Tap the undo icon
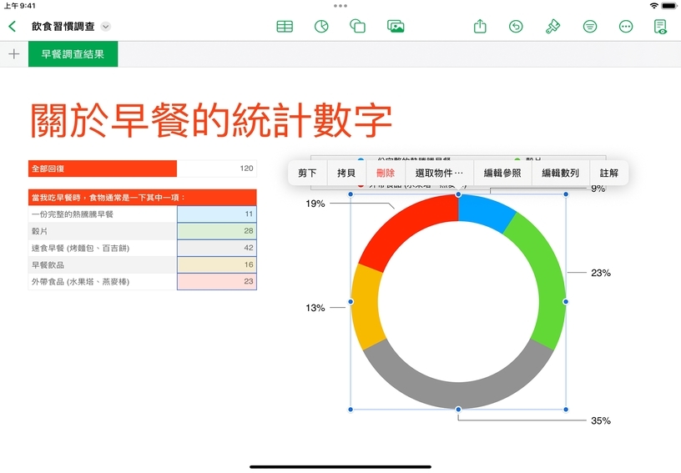 click(516, 26)
